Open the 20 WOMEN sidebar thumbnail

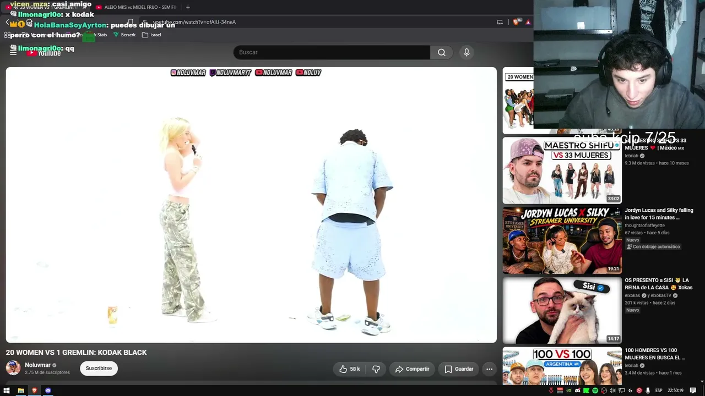(x=518, y=101)
